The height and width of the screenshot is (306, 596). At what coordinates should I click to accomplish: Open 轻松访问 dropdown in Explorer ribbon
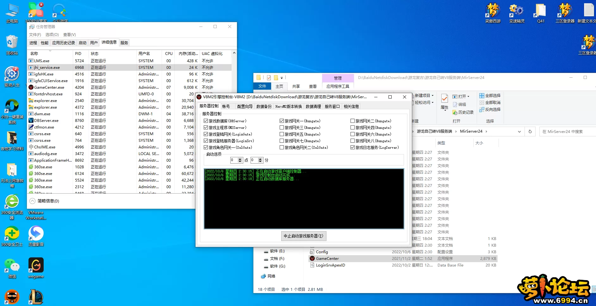click(424, 103)
